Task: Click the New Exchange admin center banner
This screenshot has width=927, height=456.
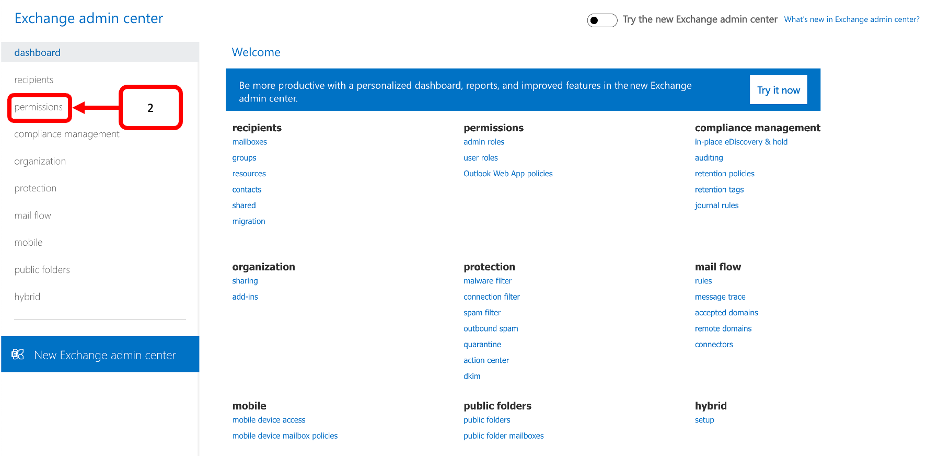Action: 105,355
